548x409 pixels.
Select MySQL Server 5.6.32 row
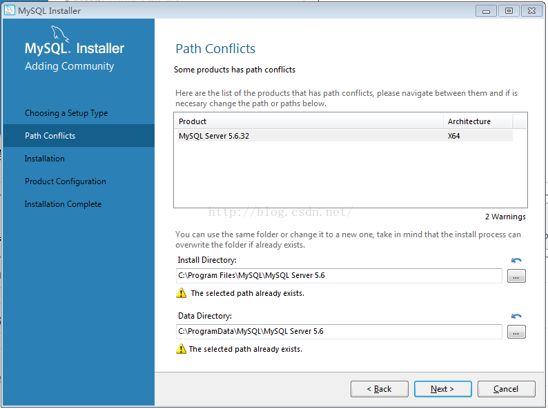(344, 136)
